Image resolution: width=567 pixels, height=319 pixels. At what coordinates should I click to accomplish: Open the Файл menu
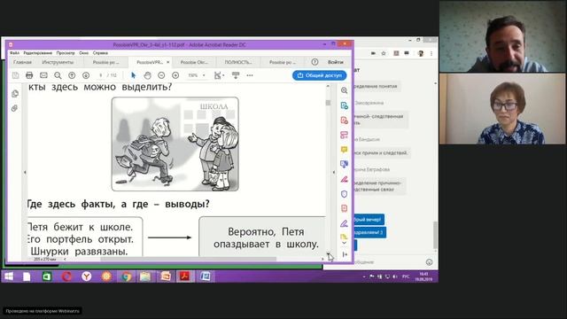(x=14, y=53)
